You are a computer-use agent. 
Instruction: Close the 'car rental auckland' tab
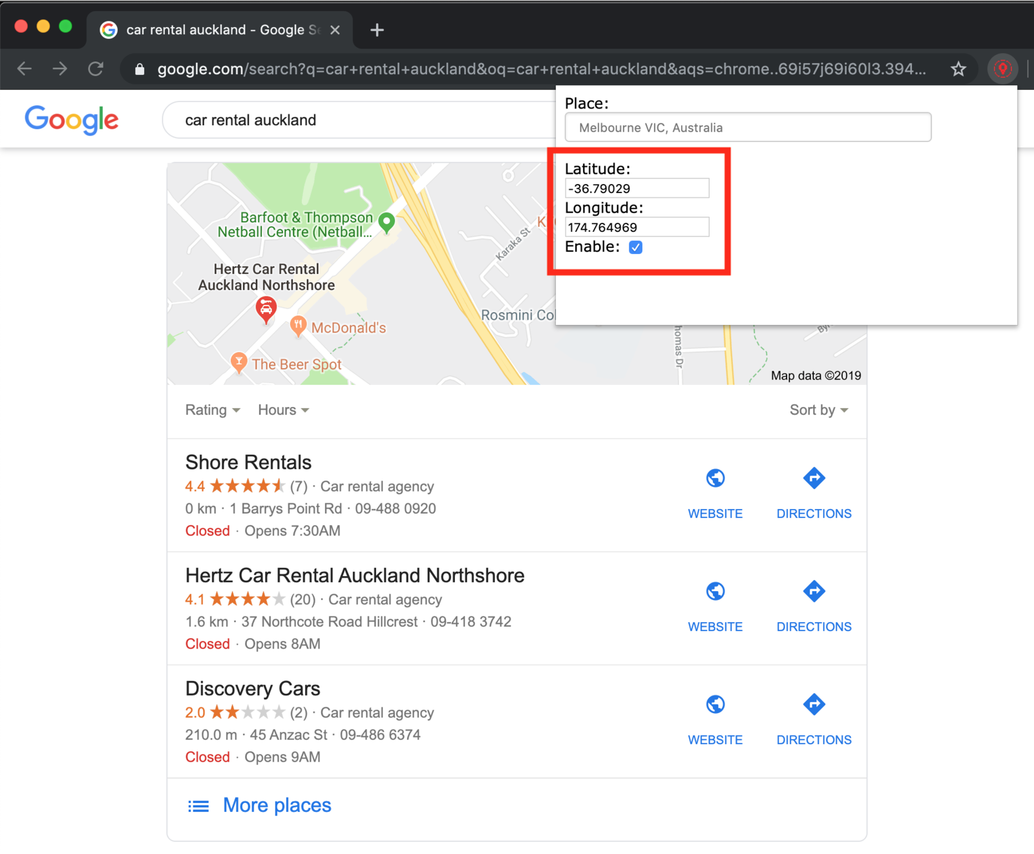coord(335,30)
